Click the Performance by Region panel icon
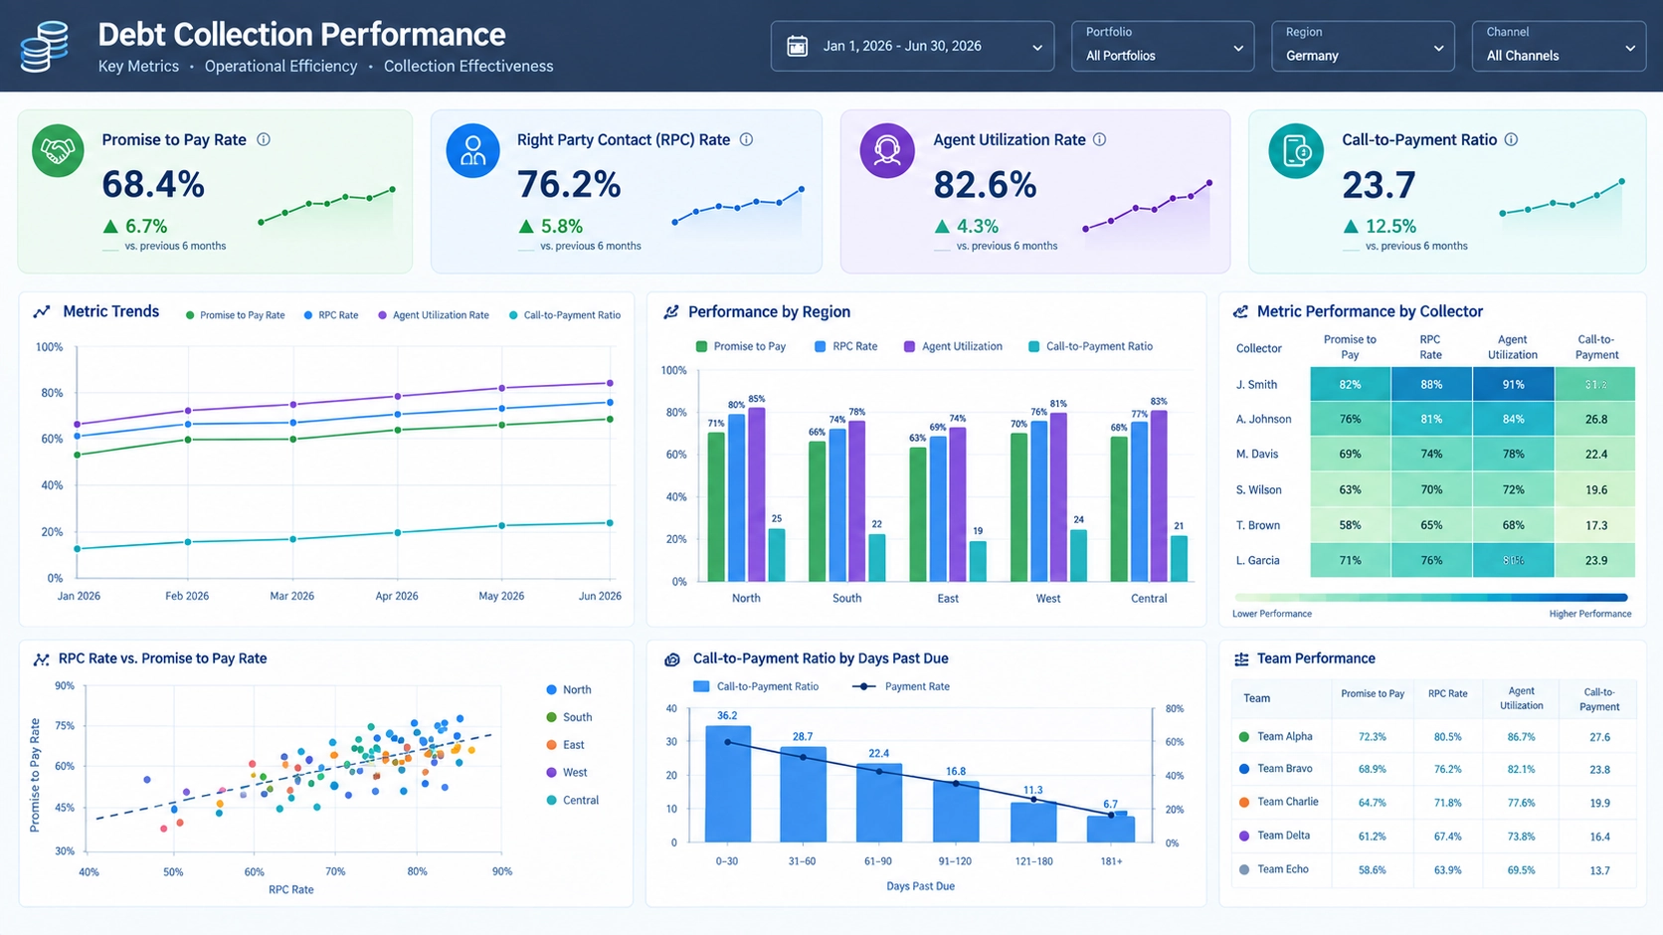Image resolution: width=1663 pixels, height=935 pixels. click(x=671, y=311)
